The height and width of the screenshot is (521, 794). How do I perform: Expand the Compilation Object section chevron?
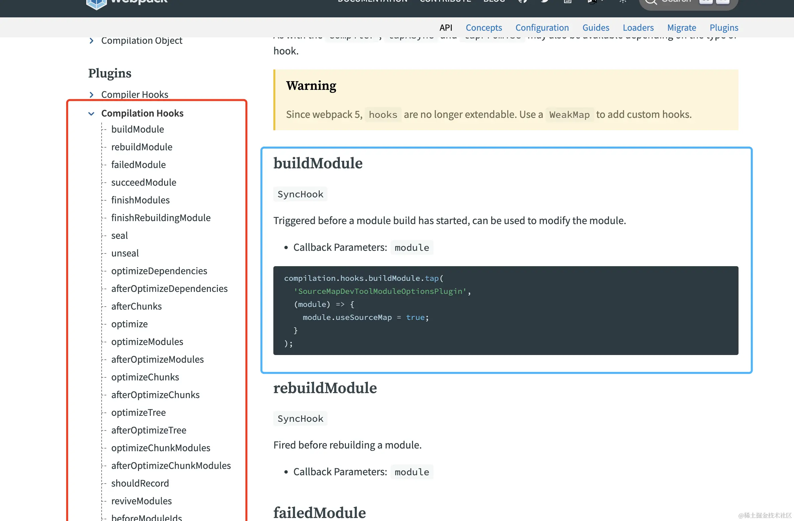(92, 41)
